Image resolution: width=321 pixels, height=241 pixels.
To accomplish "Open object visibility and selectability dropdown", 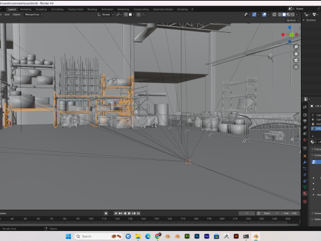I will [247, 15].
